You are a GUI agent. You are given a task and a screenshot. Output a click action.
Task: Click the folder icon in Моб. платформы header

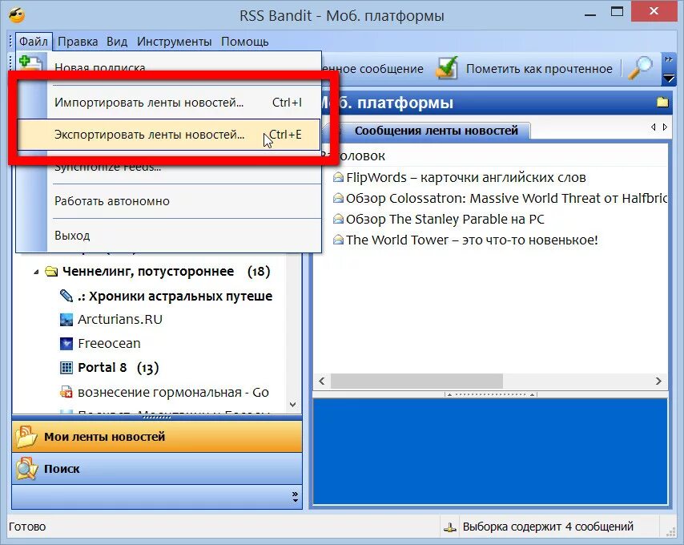click(662, 102)
